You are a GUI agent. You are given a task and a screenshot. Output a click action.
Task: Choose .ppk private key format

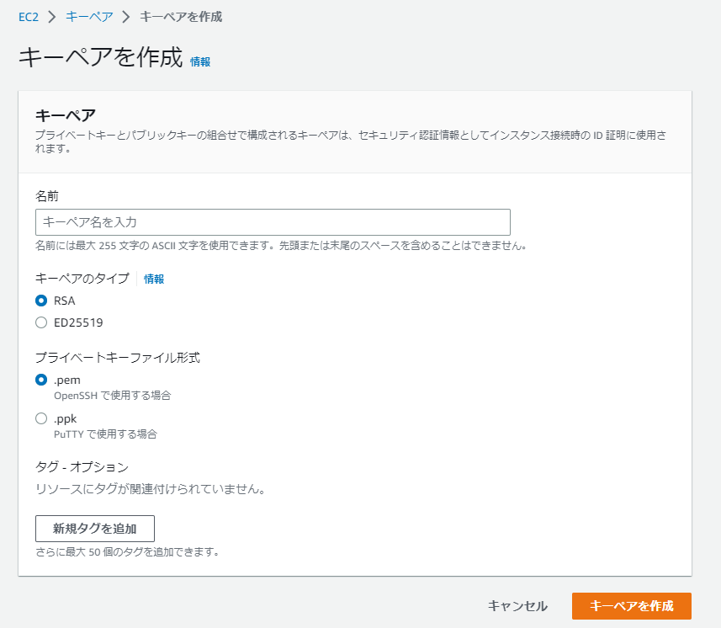41,418
